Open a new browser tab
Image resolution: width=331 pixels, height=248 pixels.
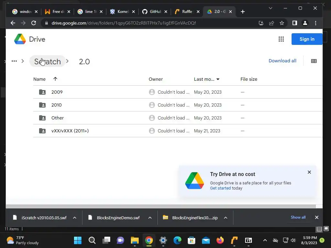point(242,12)
